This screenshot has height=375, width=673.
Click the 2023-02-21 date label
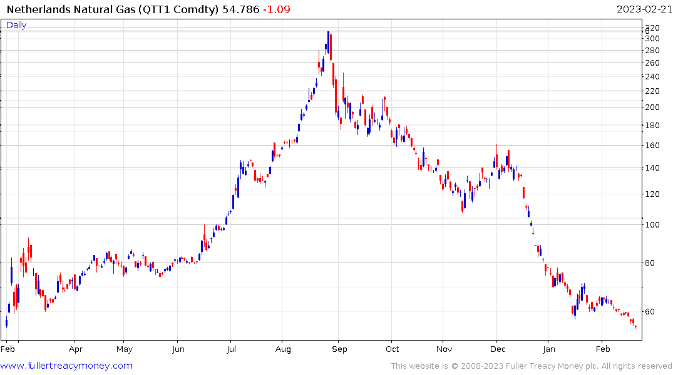(x=644, y=9)
